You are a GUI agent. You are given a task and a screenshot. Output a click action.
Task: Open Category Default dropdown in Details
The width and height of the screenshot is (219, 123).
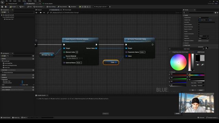[x=203, y=36]
